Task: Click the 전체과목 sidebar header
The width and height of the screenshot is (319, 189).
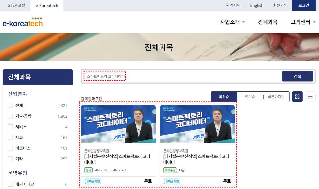Action: 38,77
